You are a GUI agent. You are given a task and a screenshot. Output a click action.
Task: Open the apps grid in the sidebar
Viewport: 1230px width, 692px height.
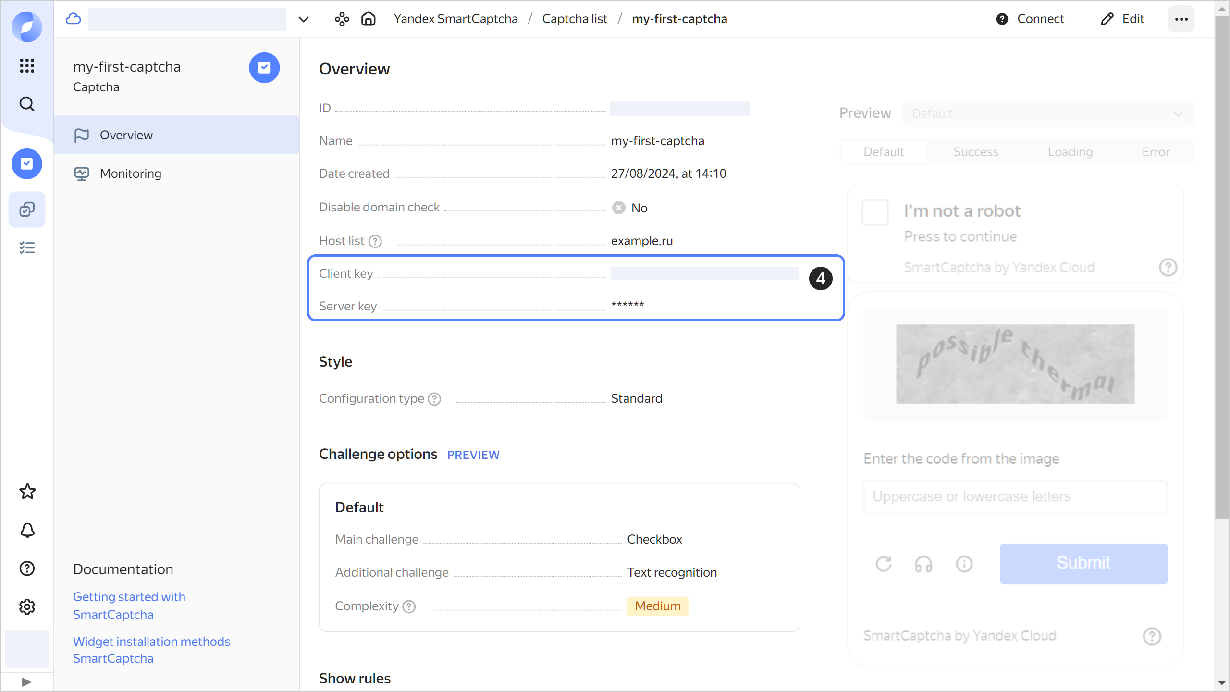pyautogui.click(x=27, y=66)
